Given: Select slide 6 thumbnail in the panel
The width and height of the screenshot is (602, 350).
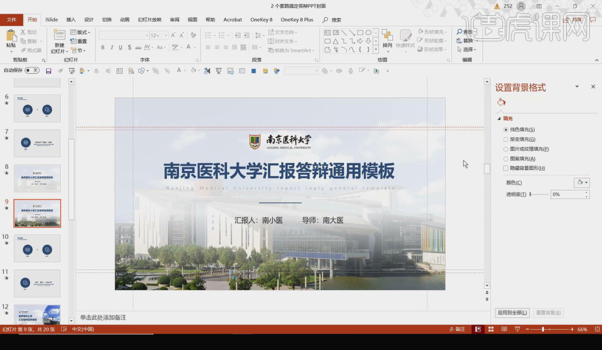Looking at the screenshot, I should (37, 109).
